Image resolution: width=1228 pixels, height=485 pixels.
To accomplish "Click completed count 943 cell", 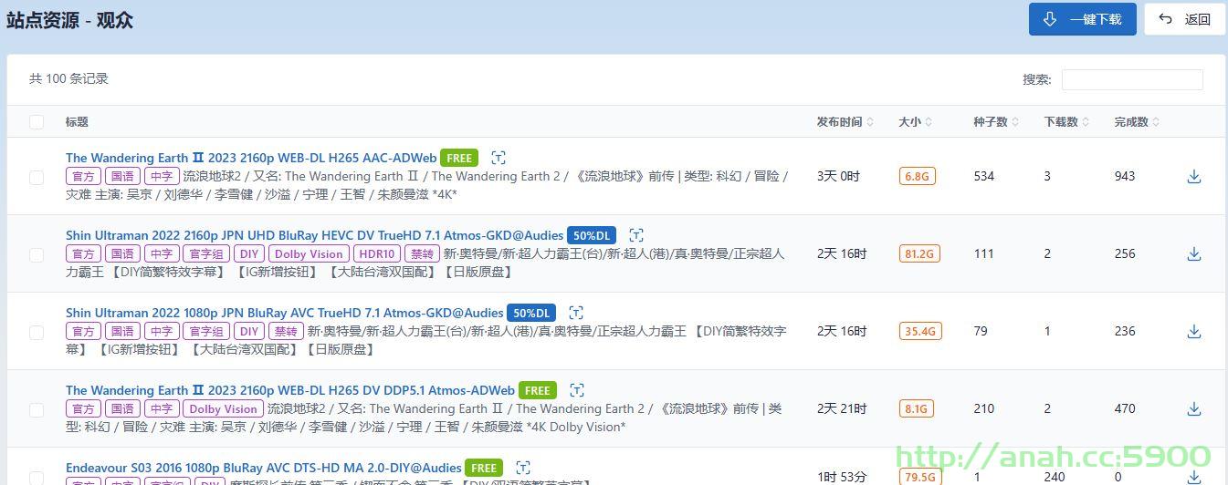I will coord(1125,177).
